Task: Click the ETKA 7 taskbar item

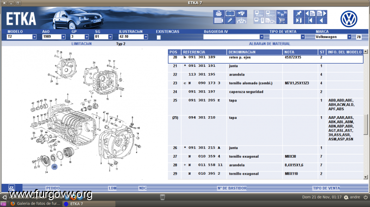Action: (x=89, y=204)
